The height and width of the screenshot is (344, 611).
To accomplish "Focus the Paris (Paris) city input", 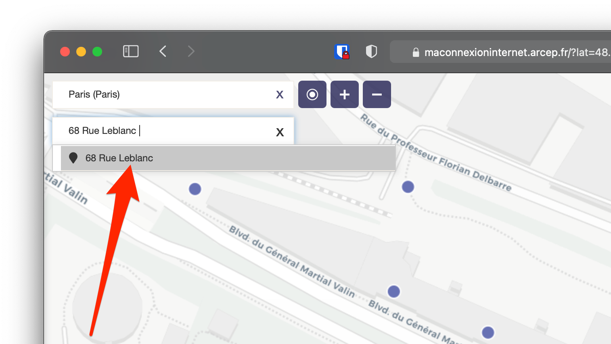I will [173, 94].
